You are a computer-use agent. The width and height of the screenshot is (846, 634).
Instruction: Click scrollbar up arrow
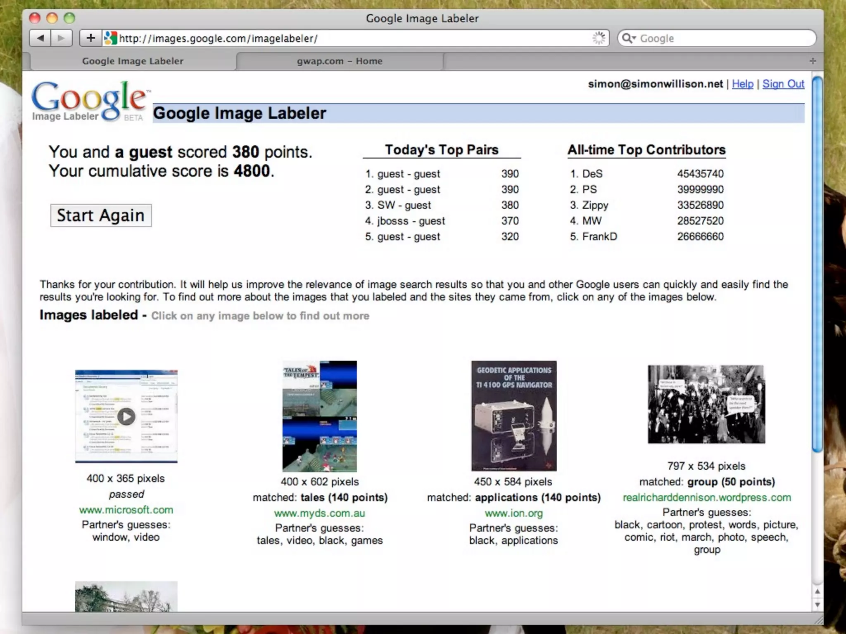(817, 591)
